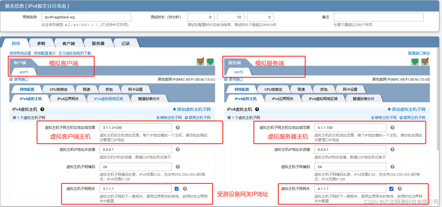
Task: Click 保存网络设置 link
Action: tap(20, 53)
